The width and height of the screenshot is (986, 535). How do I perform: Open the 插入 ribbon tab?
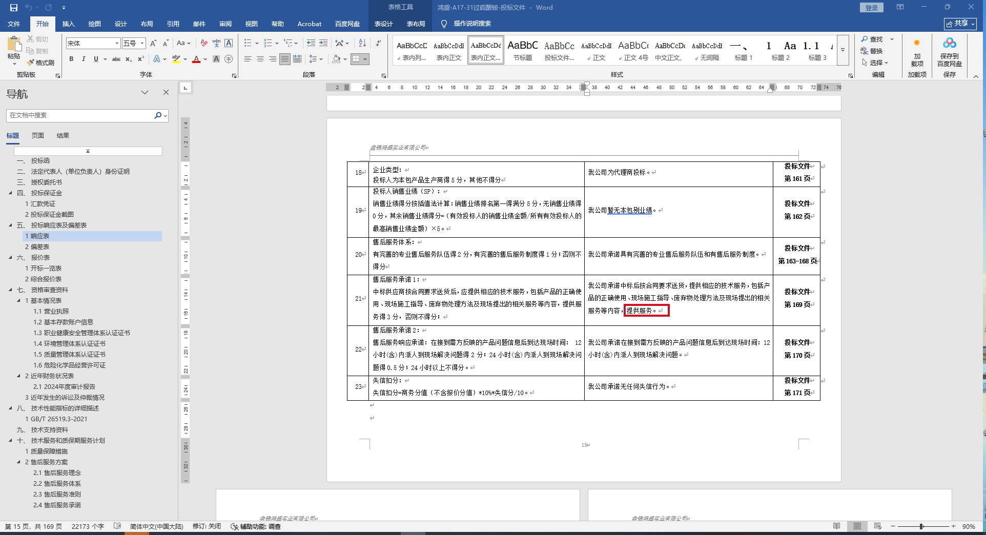tap(68, 24)
